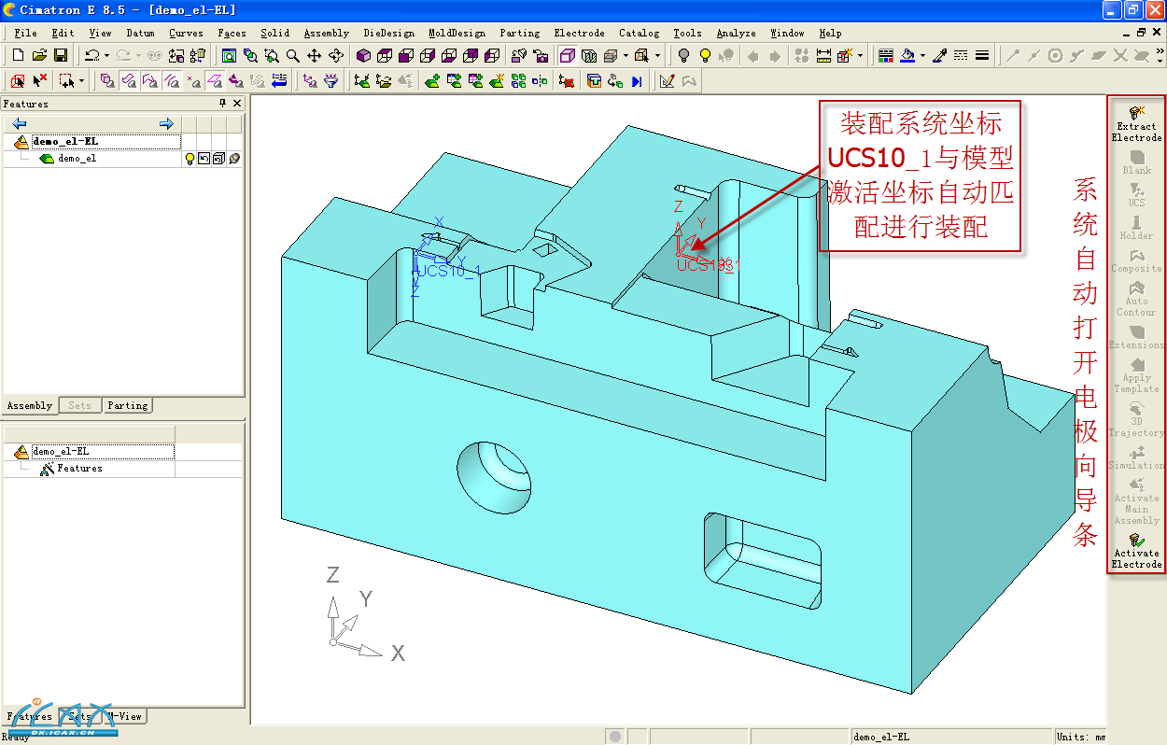Switch to the Parting tab
Image resolution: width=1167 pixels, height=745 pixels.
127,406
